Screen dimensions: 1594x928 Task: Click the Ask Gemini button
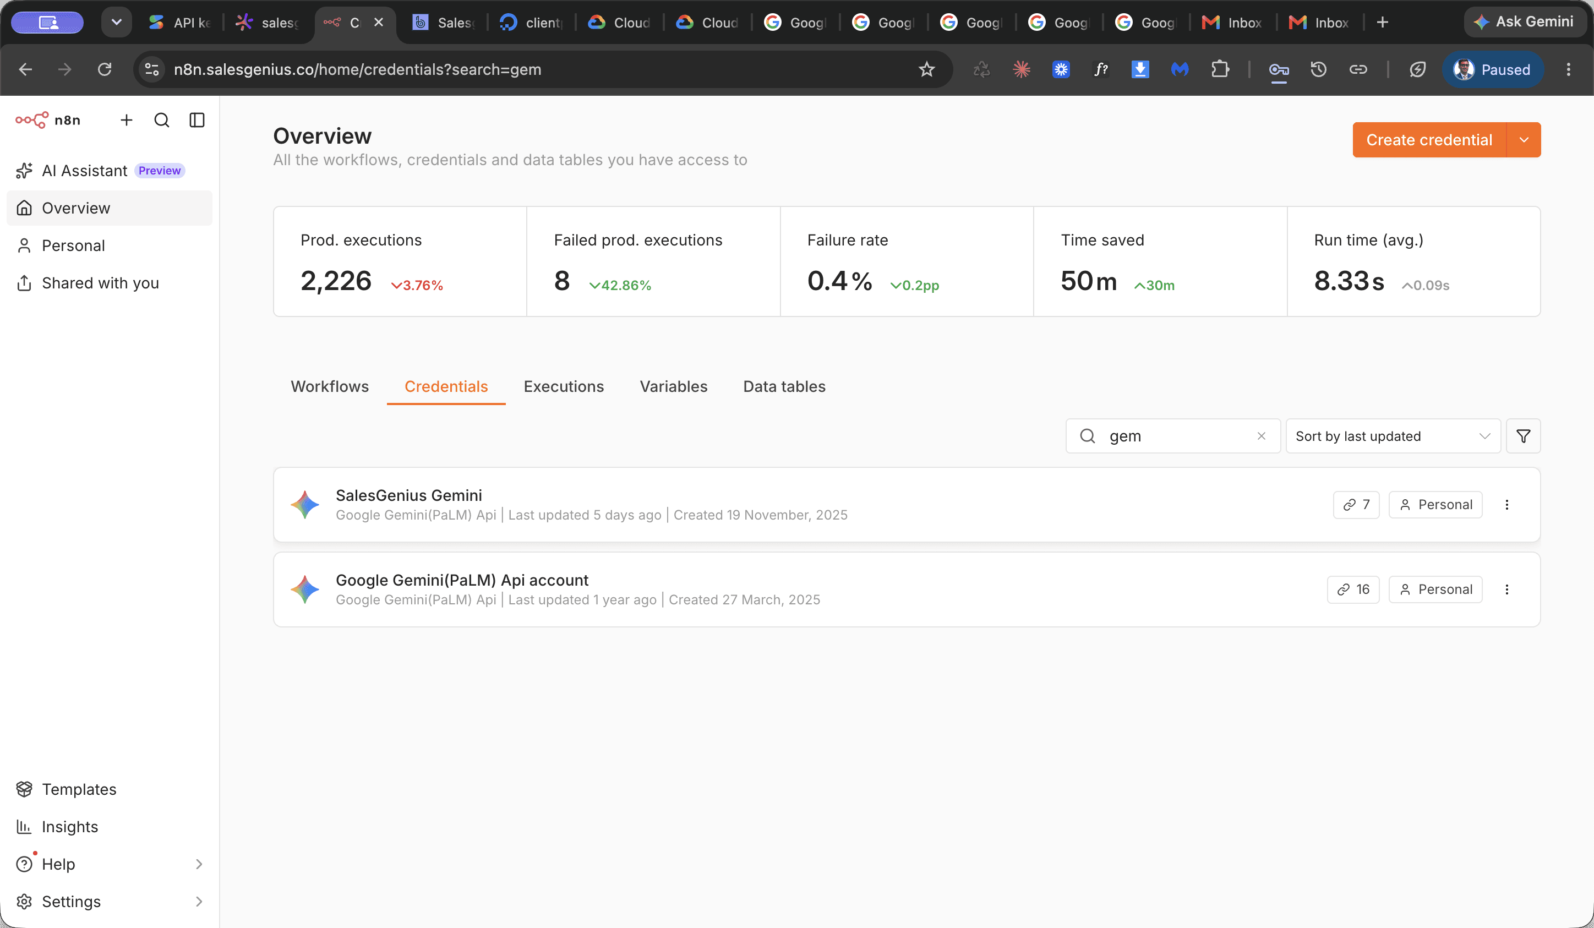[1525, 22]
